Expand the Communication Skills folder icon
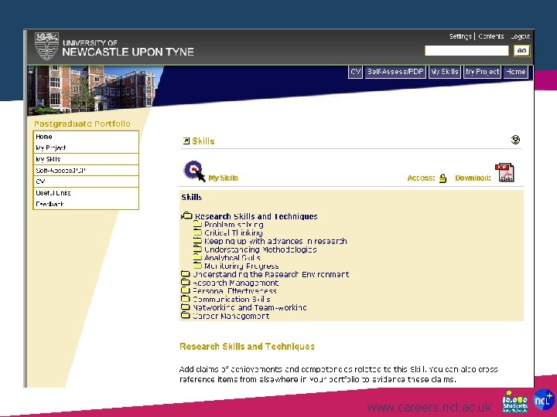Viewport: 557px width, 417px height. click(186, 299)
